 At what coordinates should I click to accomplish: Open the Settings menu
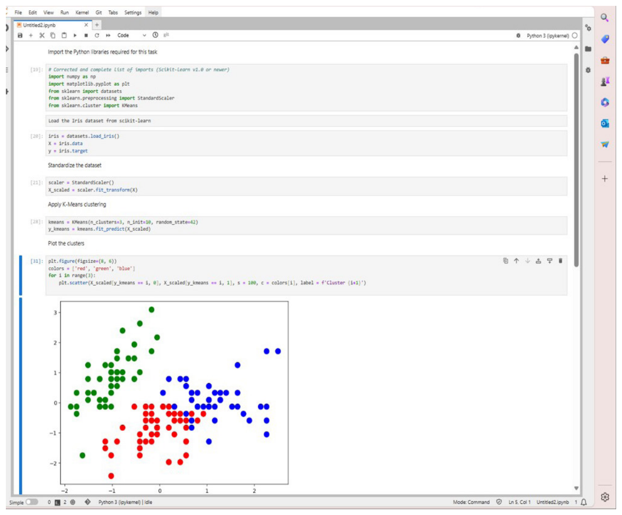pos(133,13)
